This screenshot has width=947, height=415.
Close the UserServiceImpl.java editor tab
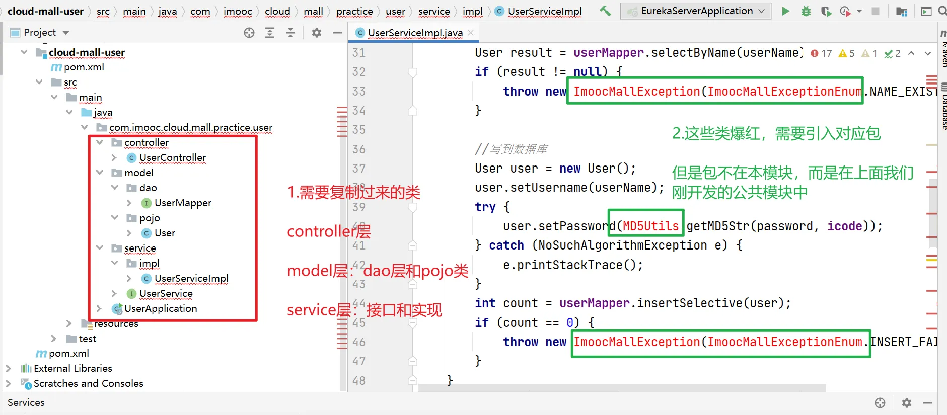[471, 33]
